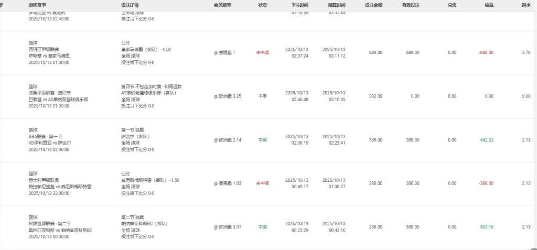Click the 平手 status label

pos(263,96)
